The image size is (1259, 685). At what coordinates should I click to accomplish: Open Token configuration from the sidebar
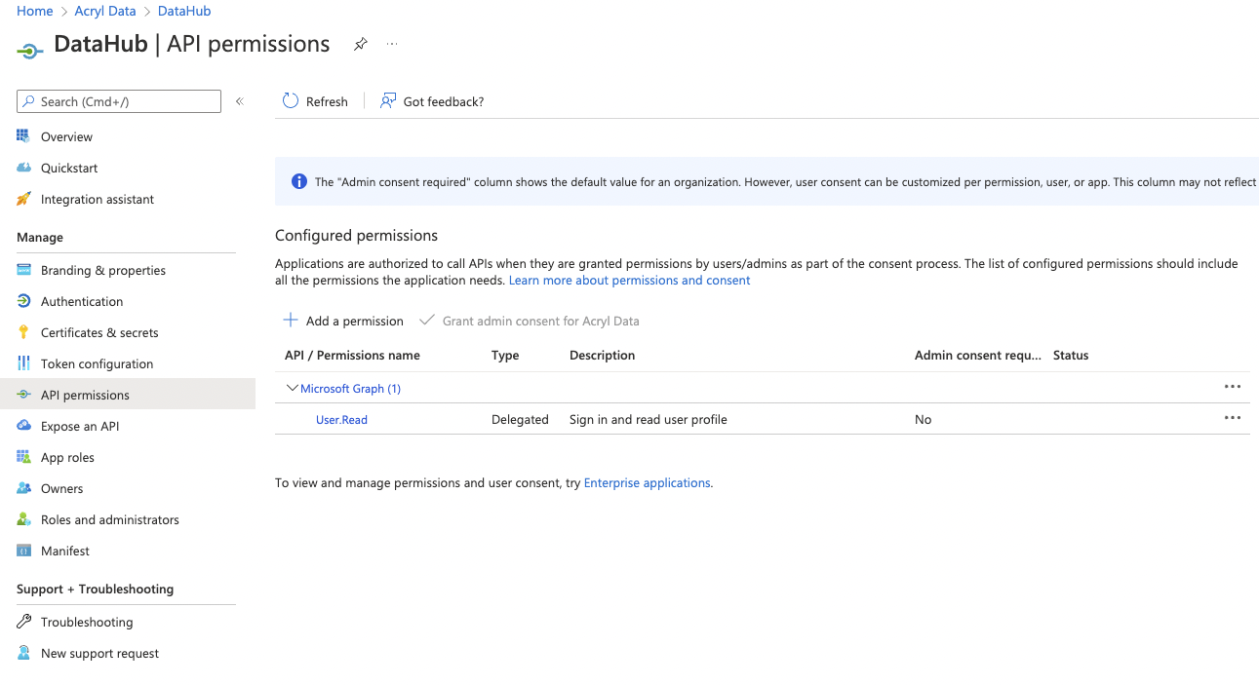23,363
